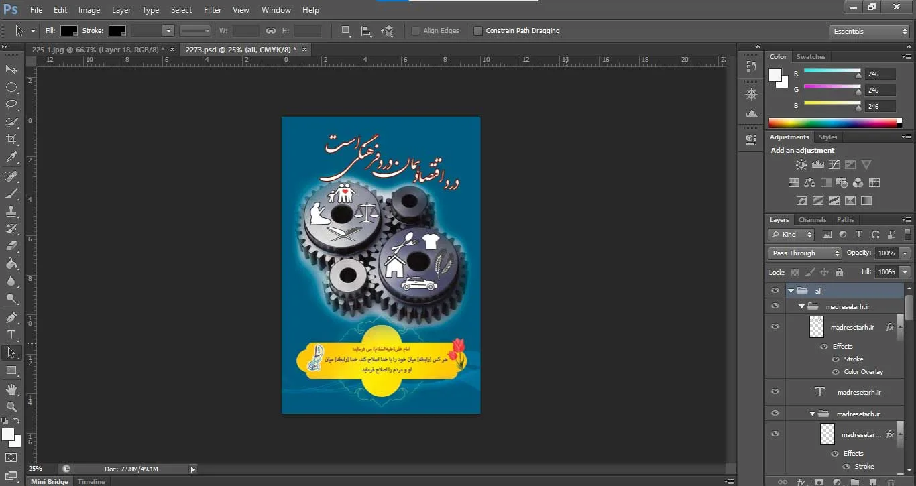Add a Brightness/Contrast adjustment
This screenshot has width=916, height=486.
[x=801, y=164]
